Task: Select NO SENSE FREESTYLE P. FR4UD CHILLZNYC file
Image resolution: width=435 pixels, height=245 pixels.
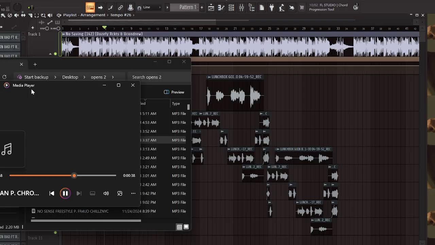Action: [73, 211]
